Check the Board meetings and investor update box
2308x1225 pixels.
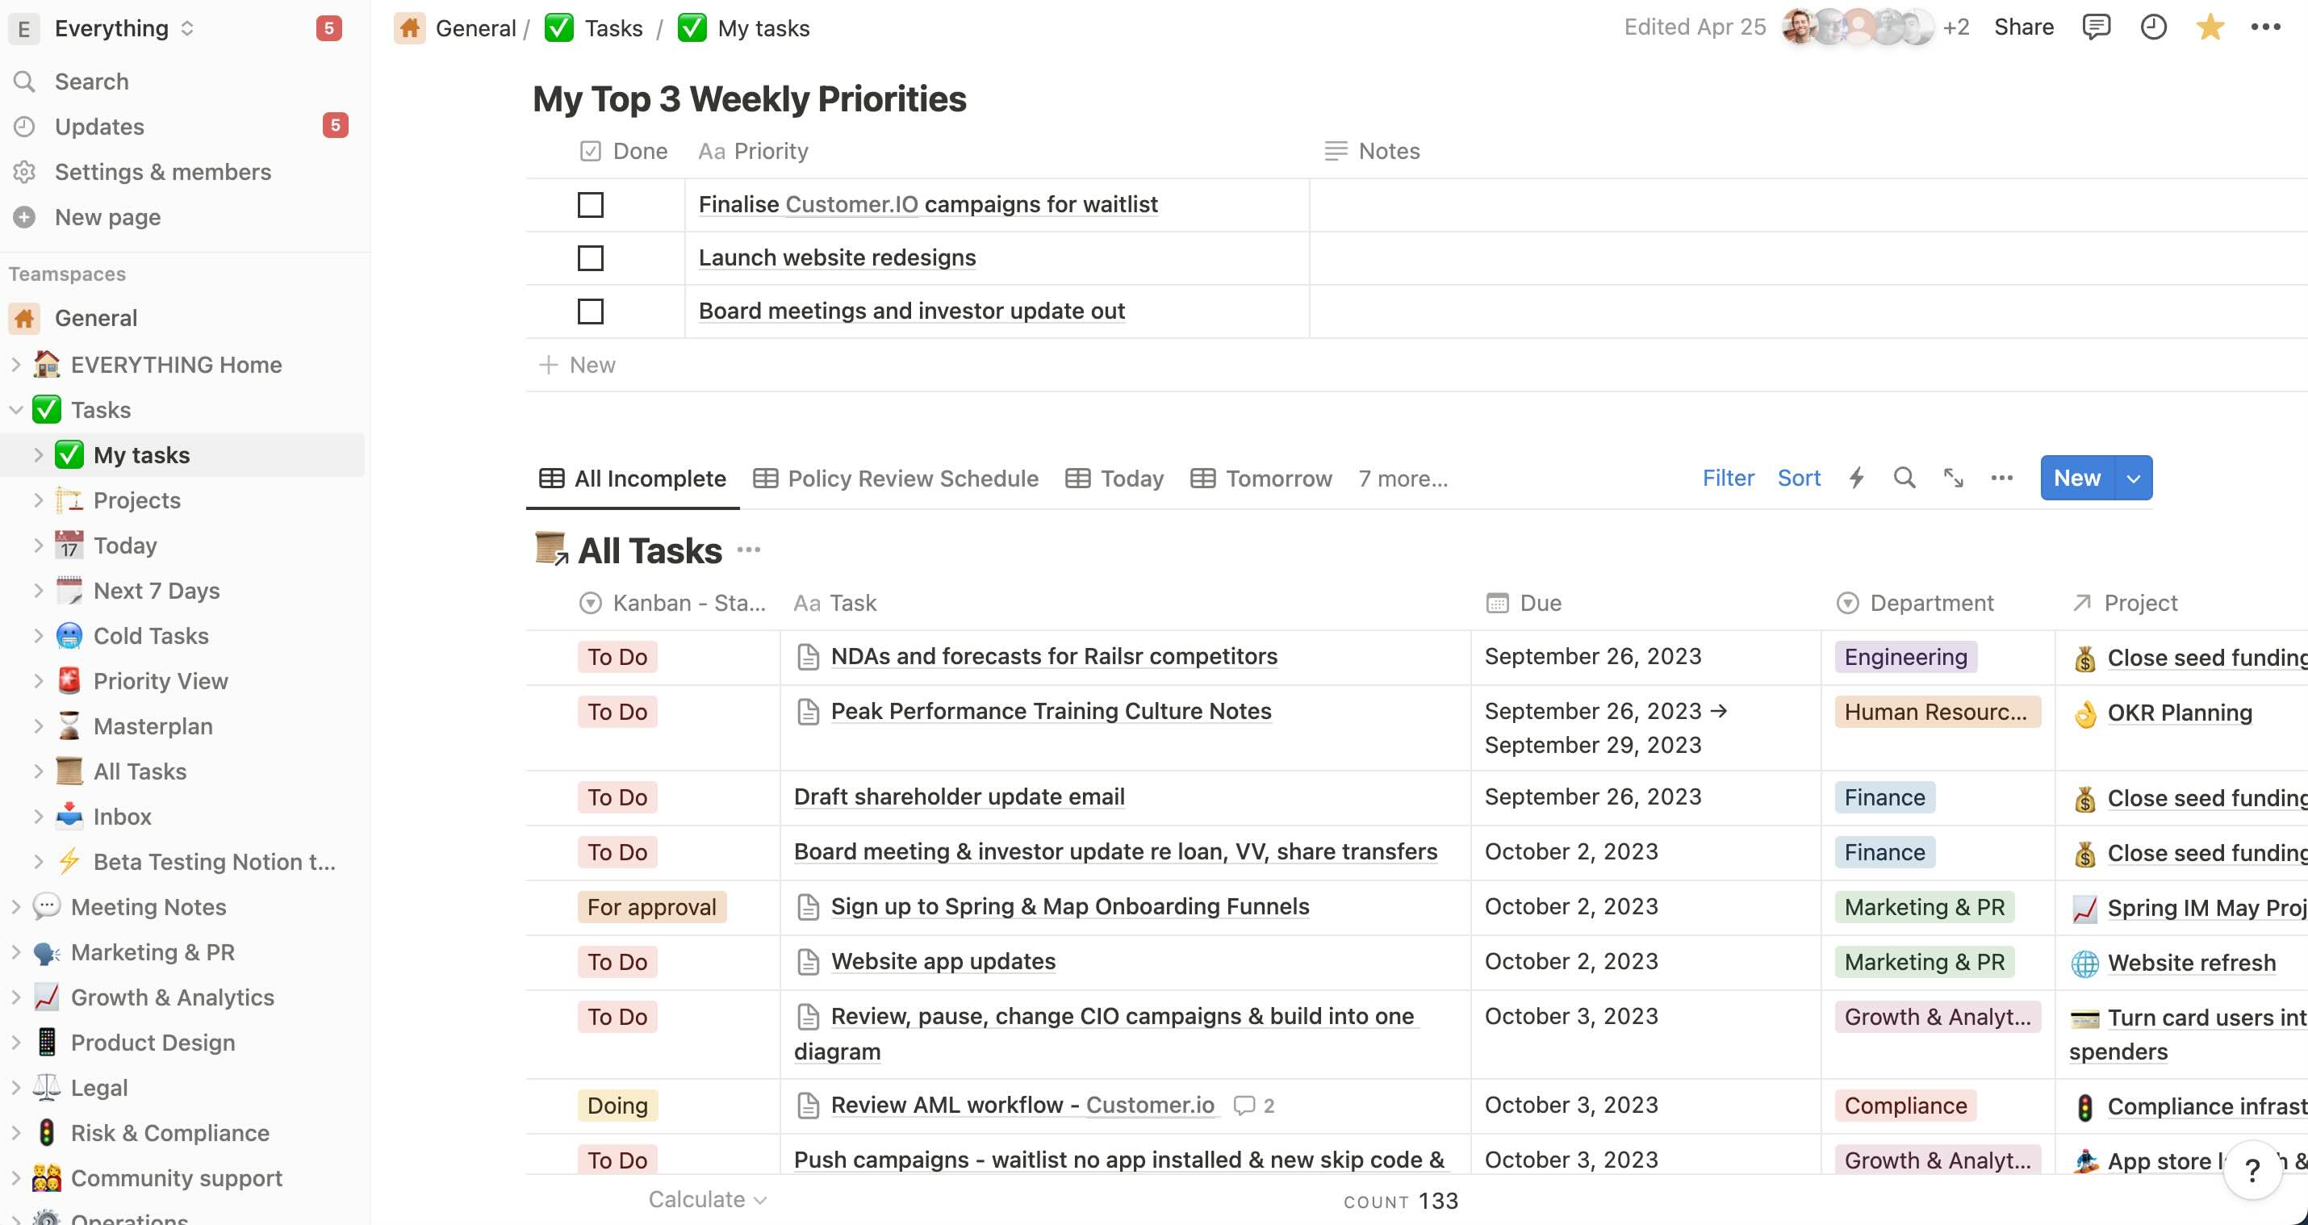pyautogui.click(x=590, y=311)
